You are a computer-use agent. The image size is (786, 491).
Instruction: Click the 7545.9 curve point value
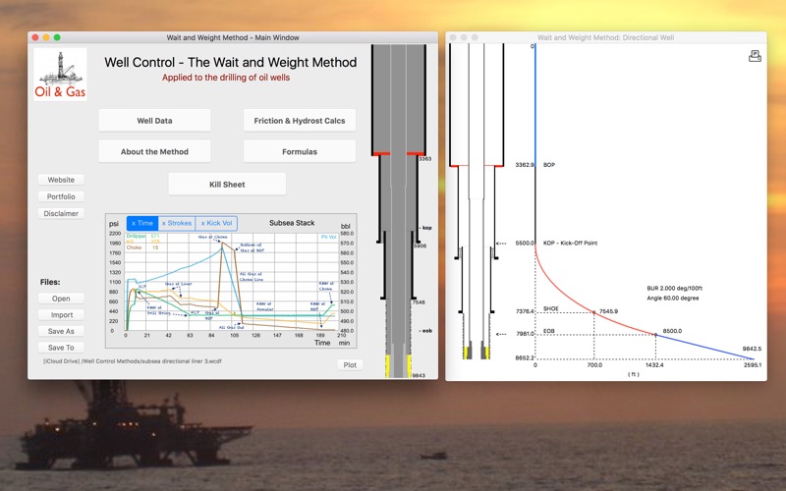click(608, 311)
